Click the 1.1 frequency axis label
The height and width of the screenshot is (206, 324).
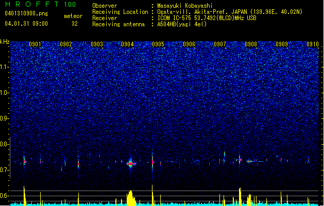click(x=5, y=67)
